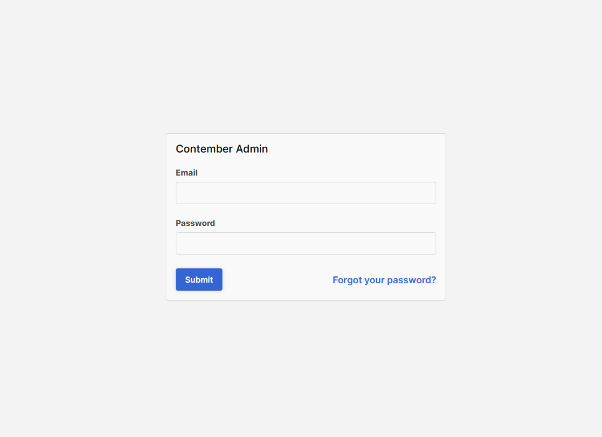Open the Forgot your password link

385,280
